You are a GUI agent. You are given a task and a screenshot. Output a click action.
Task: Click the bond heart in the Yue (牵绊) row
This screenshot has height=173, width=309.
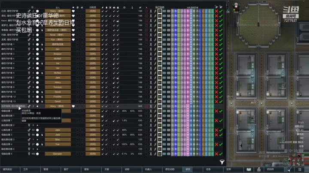(73, 39)
